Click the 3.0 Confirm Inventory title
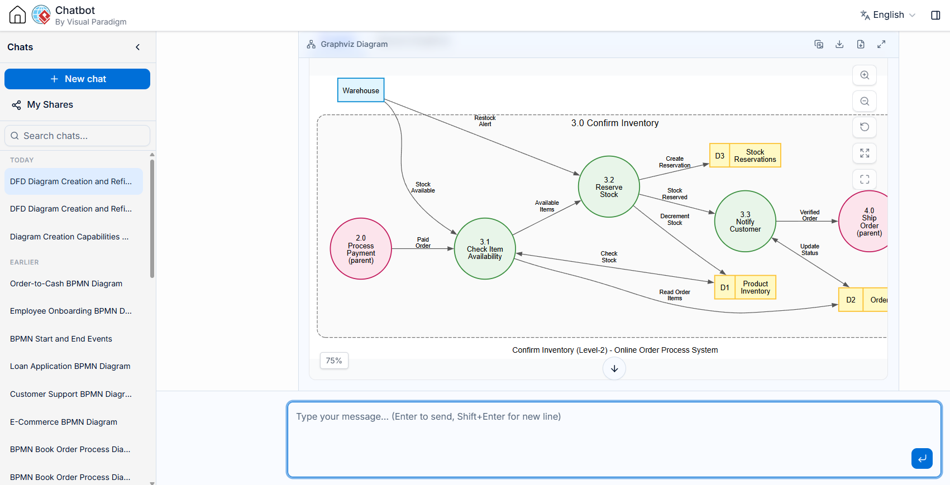The height and width of the screenshot is (485, 950). coord(614,123)
